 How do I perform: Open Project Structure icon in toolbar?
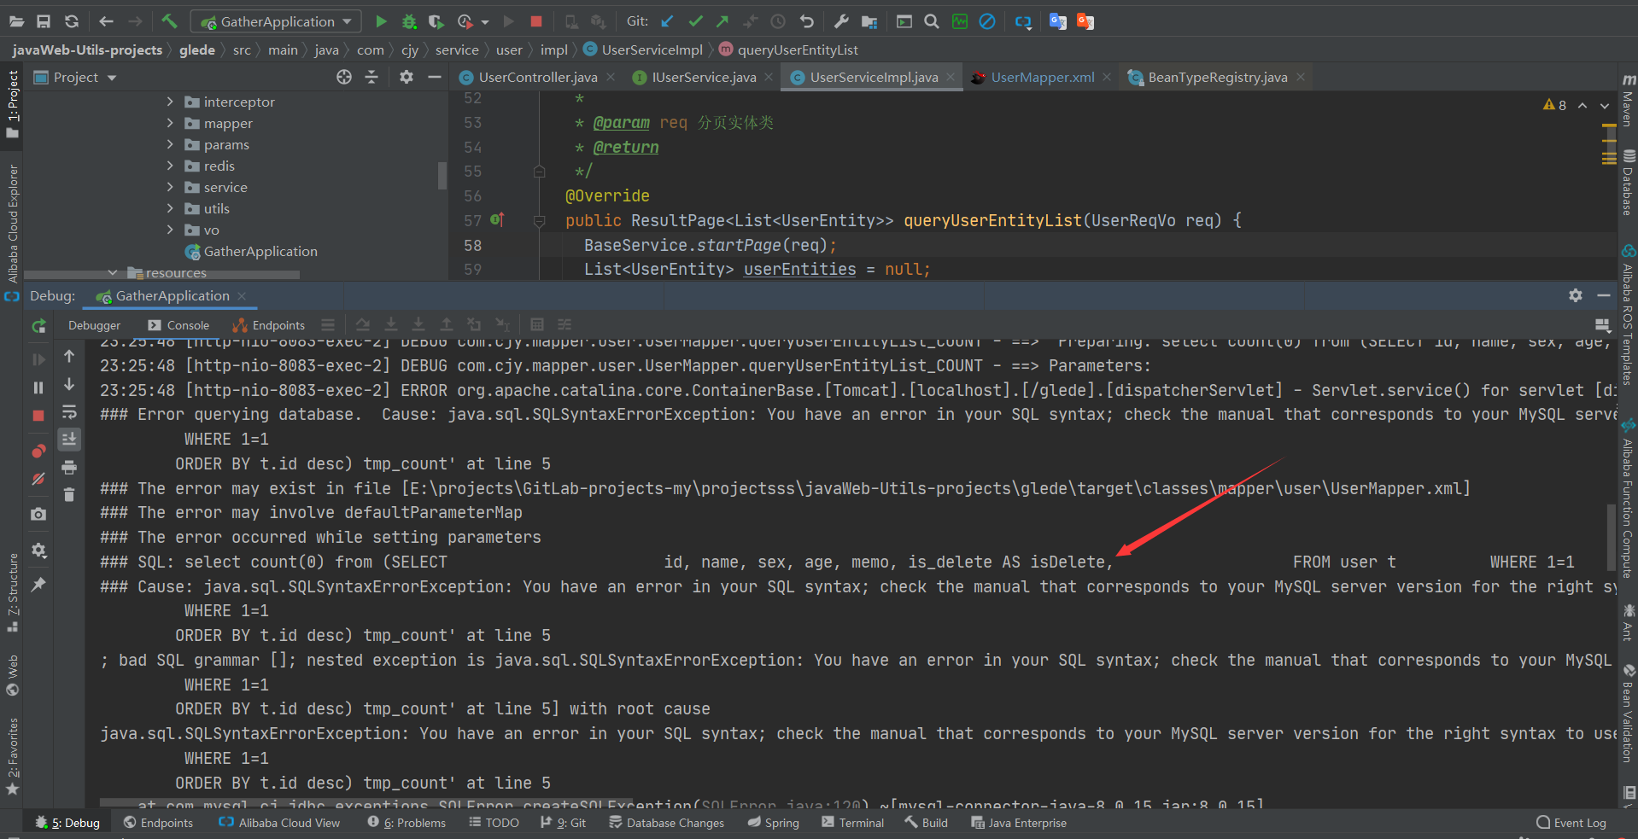click(869, 21)
